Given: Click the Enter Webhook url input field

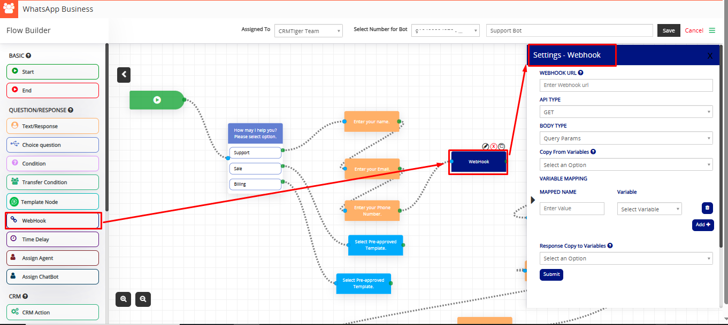Looking at the screenshot, I should click(626, 85).
